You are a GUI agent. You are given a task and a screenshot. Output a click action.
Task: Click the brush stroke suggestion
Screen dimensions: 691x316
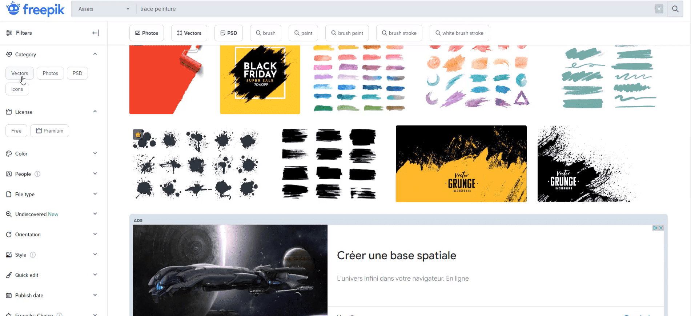[x=399, y=33]
